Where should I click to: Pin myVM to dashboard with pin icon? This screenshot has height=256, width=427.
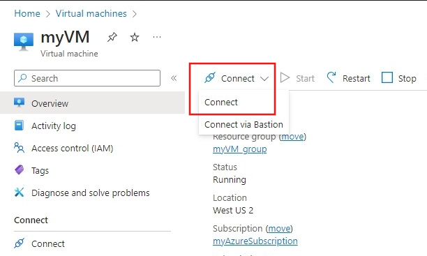pyautogui.click(x=112, y=37)
